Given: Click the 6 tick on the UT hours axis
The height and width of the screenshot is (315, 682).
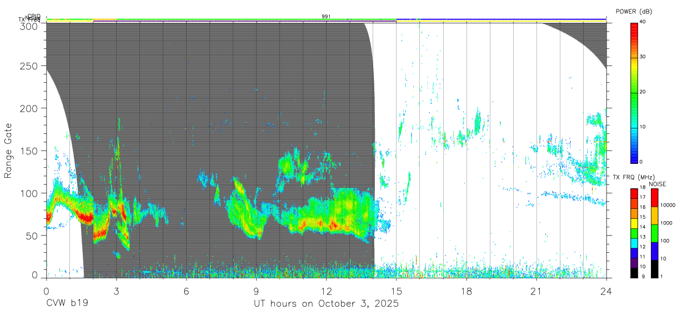Looking at the screenshot, I should (186, 291).
